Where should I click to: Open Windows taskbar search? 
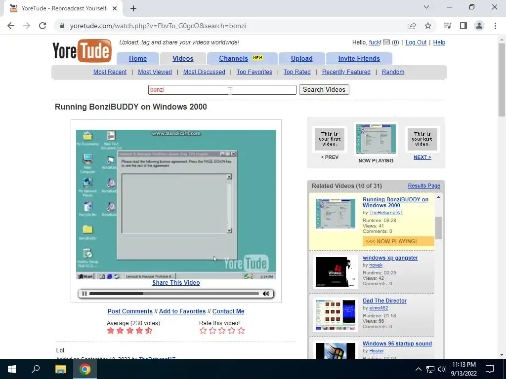(36, 369)
